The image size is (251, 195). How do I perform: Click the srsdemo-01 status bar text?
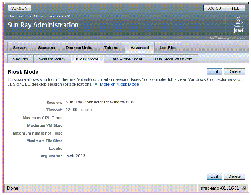[219, 188]
